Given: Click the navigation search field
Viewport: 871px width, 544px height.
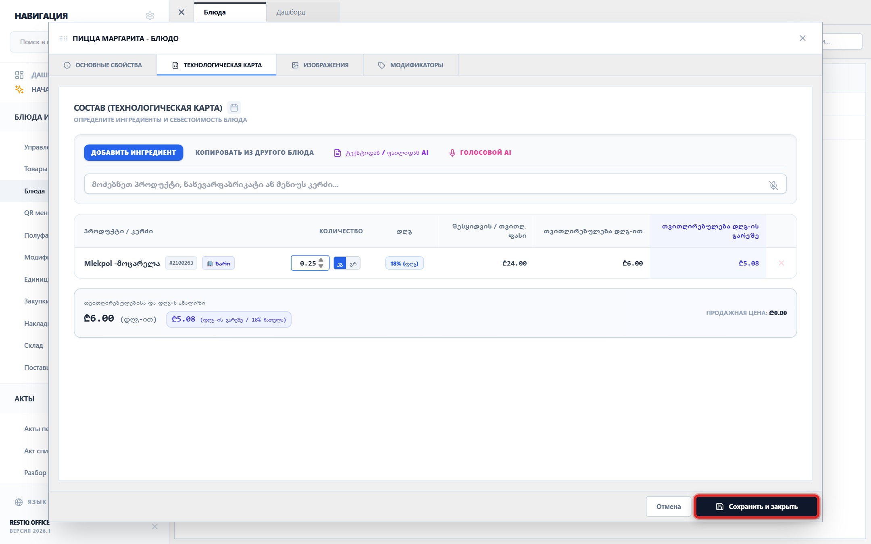Looking at the screenshot, I should click(30, 42).
